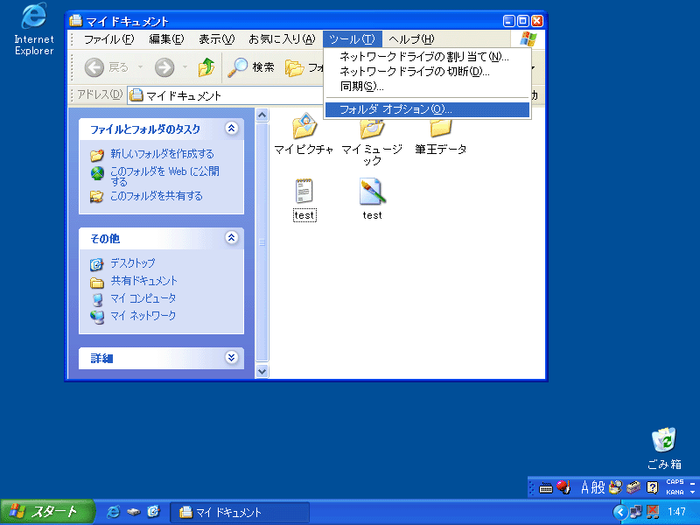
Task: Select the 筆王データ folder
Action: 440,137
